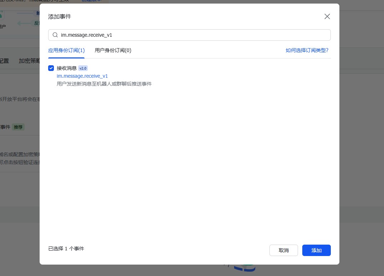
Task: Click the 用户发送新消息至机器人或群聊后推送事件 description
Action: click(x=104, y=84)
